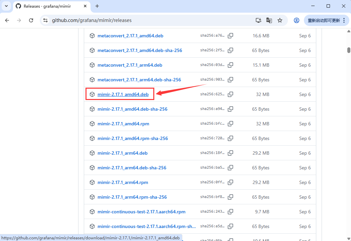This screenshot has height=241, width=351.
Task: Download mimir-2.17.1_amd64.deb file
Action: click(123, 94)
